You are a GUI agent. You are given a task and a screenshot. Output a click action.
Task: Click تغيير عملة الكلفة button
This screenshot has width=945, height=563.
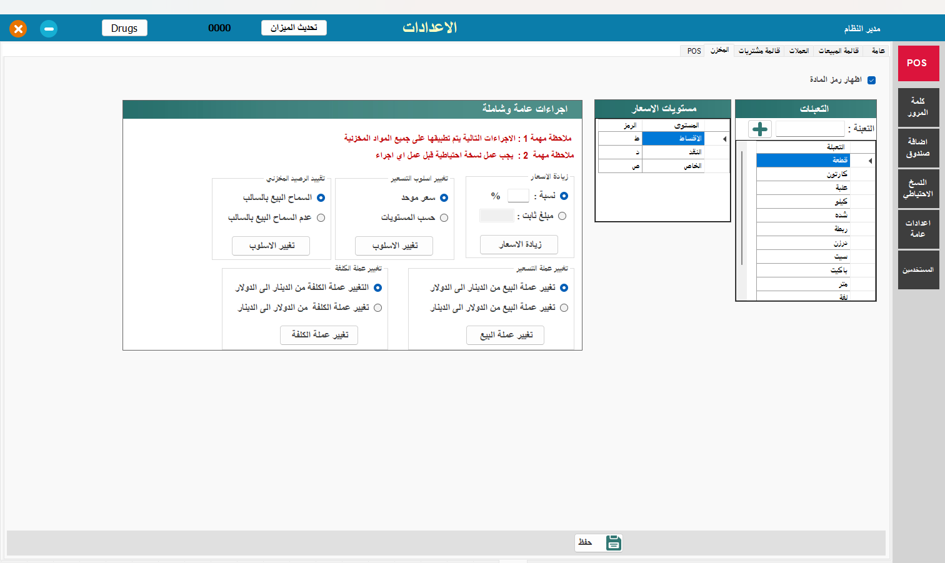(x=319, y=335)
